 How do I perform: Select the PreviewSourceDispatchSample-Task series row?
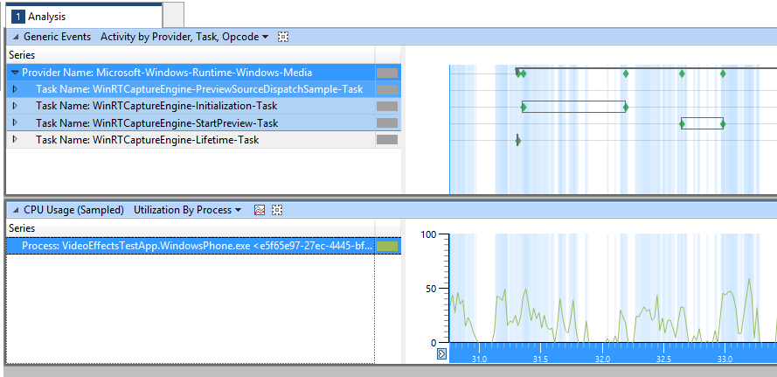tap(204, 89)
